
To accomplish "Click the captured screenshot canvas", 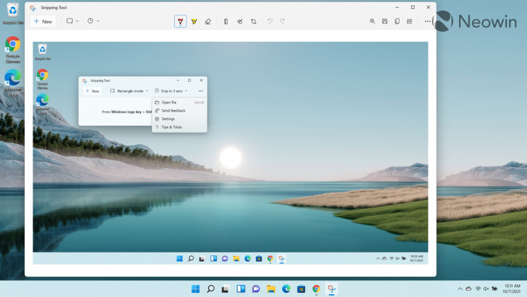I will (230, 153).
